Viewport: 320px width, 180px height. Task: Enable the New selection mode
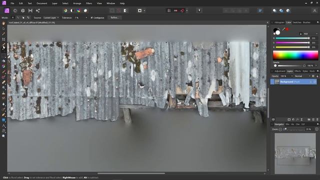(12, 18)
